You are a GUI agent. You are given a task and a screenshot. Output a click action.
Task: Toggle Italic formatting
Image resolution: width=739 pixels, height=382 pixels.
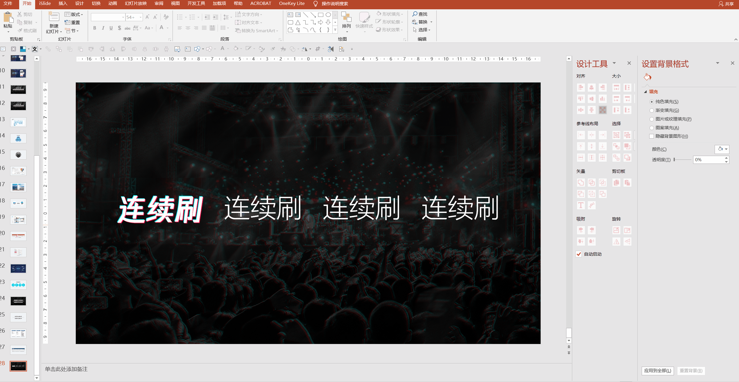point(103,28)
